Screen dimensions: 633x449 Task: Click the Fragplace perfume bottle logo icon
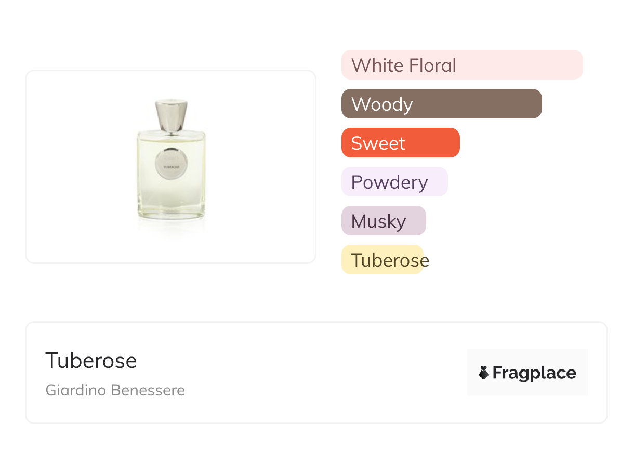pos(484,373)
